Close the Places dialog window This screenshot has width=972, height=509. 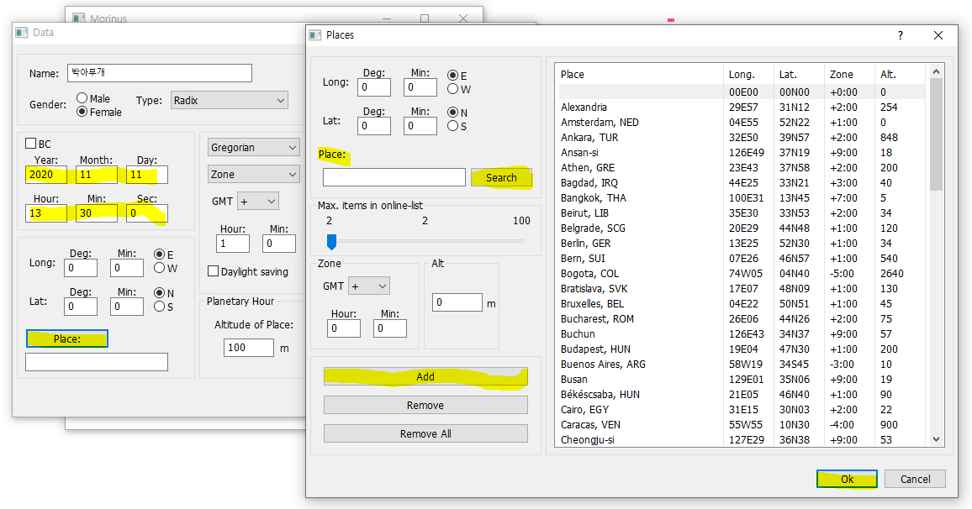pyautogui.click(x=938, y=35)
